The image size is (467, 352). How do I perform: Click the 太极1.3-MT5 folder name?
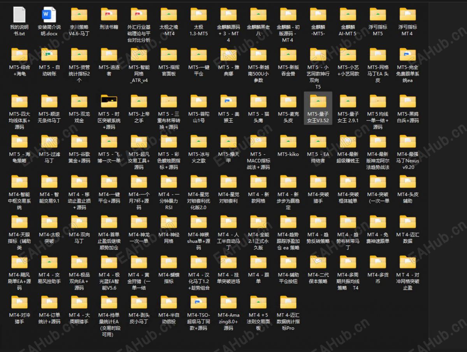pyautogui.click(x=198, y=30)
